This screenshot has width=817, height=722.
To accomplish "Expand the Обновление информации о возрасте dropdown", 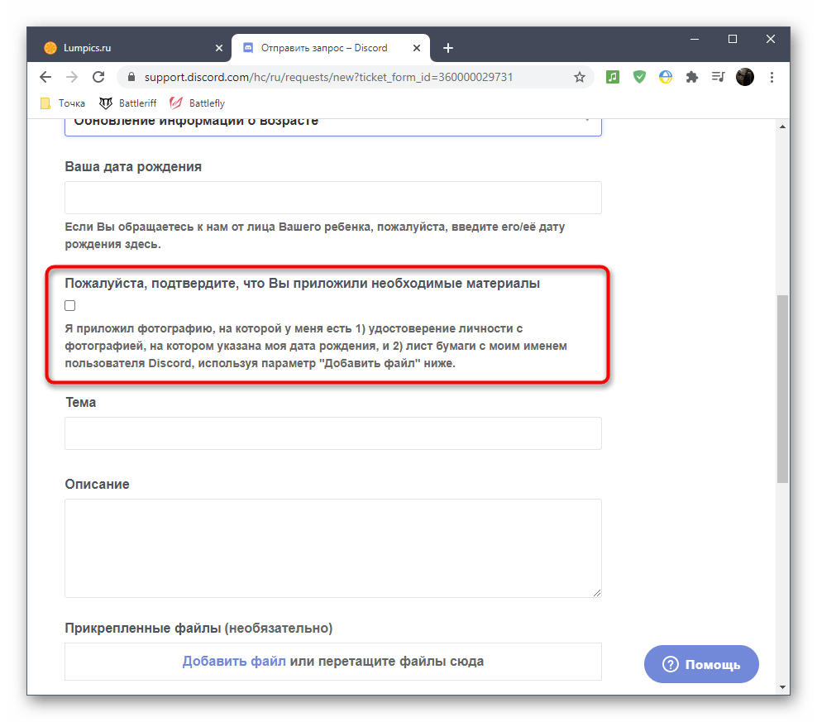I will pyautogui.click(x=333, y=127).
